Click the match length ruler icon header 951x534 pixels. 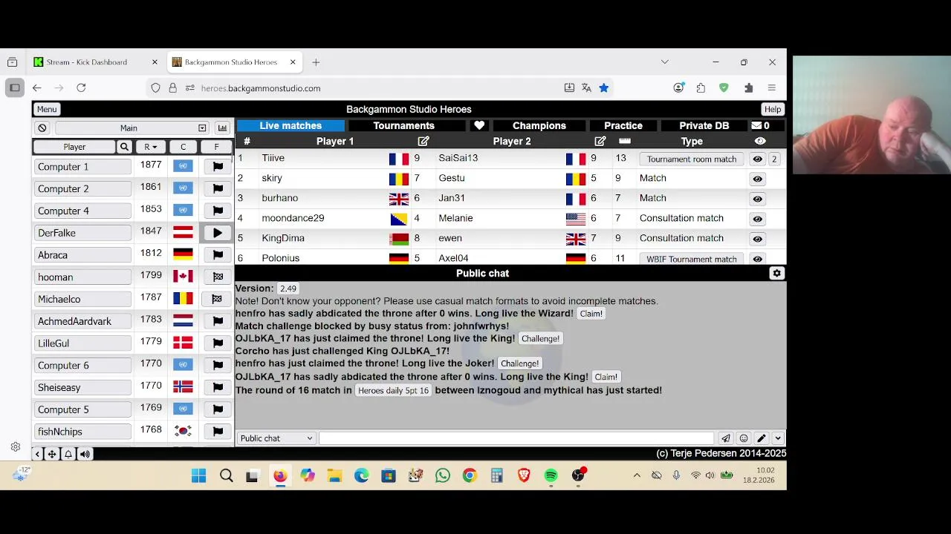(625, 141)
